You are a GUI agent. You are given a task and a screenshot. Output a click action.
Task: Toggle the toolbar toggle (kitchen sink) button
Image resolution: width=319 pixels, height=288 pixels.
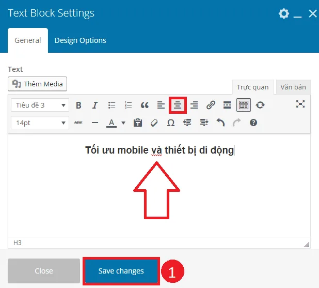tap(244, 105)
